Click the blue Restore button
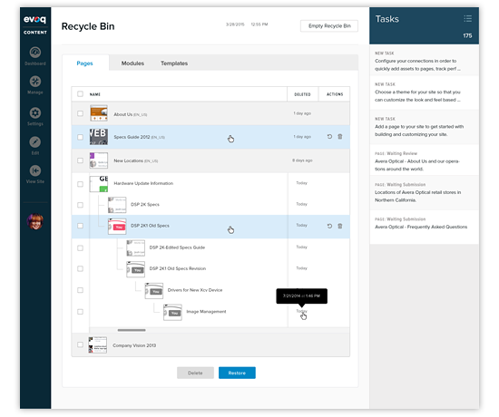This screenshot has height=417, width=499. click(x=237, y=373)
